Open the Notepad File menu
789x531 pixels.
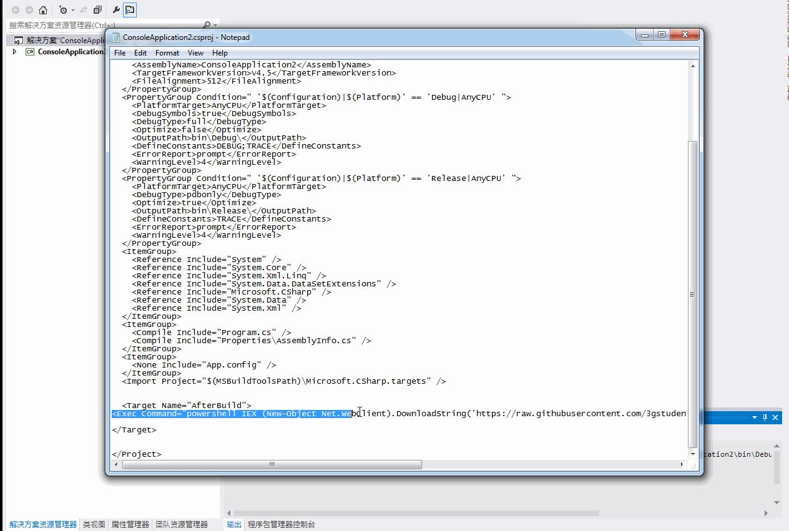[x=120, y=53]
